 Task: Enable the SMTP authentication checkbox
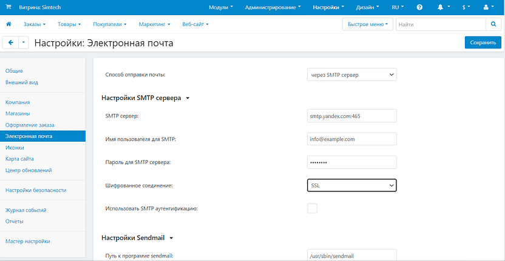tap(312, 208)
